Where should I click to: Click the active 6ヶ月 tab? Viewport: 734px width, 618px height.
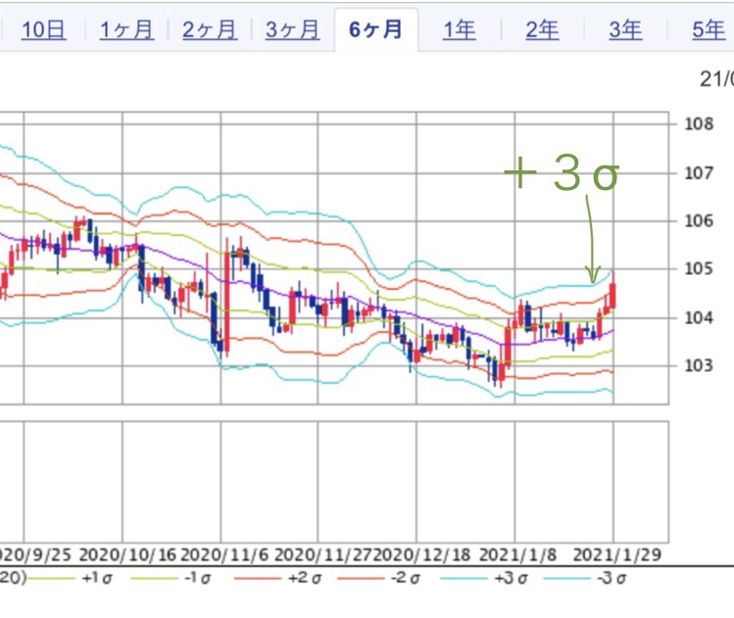pos(375,29)
